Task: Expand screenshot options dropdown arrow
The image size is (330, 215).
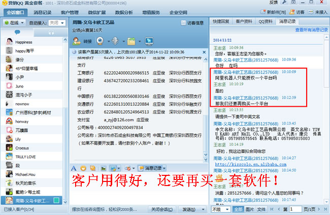Action: tap(119, 168)
